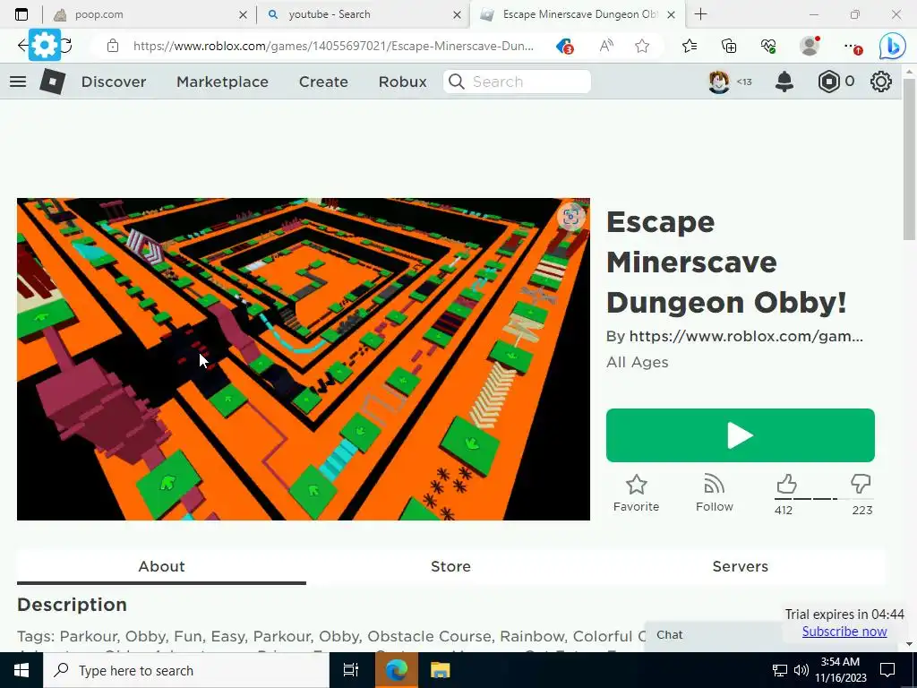Click the Subscribe now link
917x688 pixels.
pyautogui.click(x=844, y=632)
